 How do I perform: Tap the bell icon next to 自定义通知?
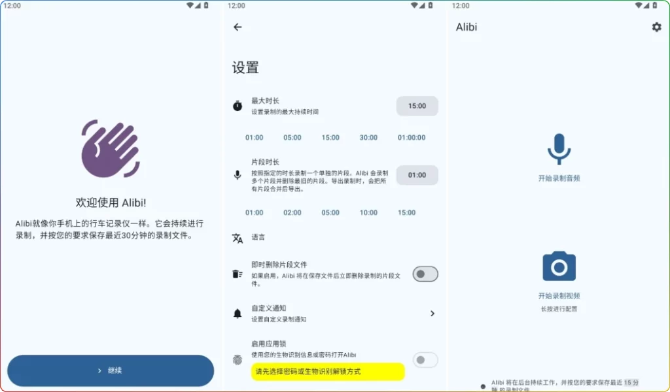(x=238, y=313)
